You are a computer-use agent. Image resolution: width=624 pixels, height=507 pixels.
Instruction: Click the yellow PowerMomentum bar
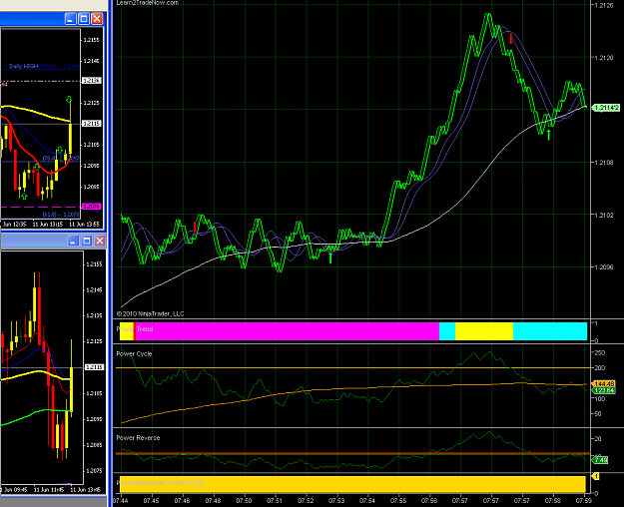click(352, 484)
